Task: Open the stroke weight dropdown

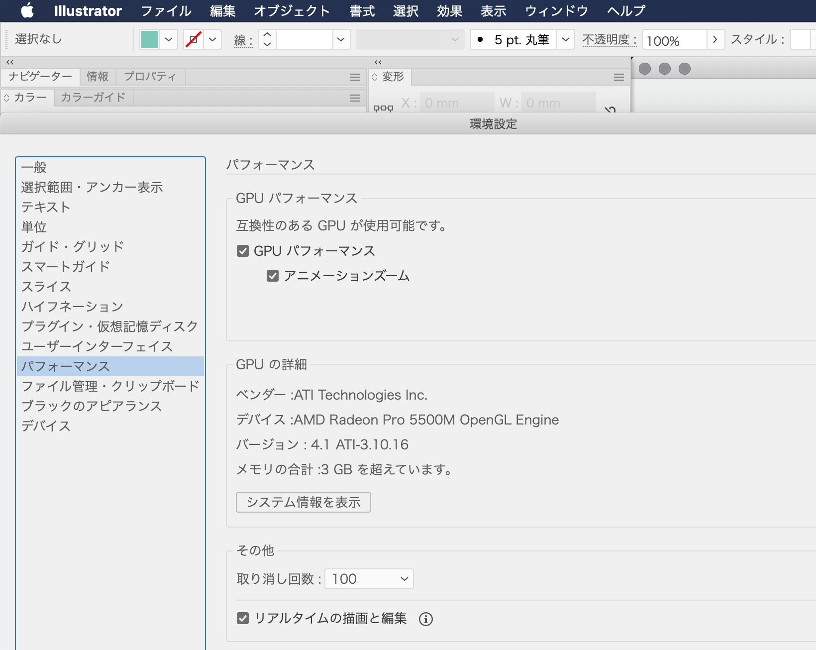Action: pos(341,39)
